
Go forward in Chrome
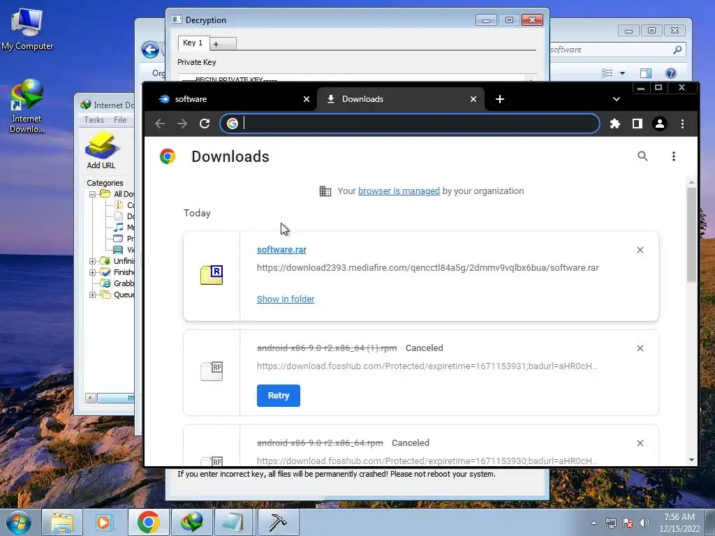(182, 124)
